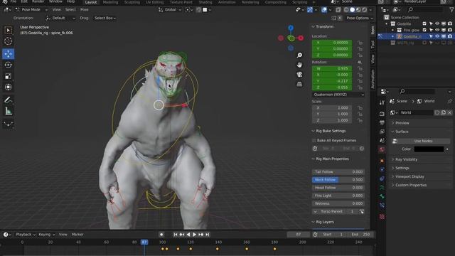This screenshot has width=455, height=256.
Task: Switch to the Shading workspace tab
Action: (x=205, y=2)
